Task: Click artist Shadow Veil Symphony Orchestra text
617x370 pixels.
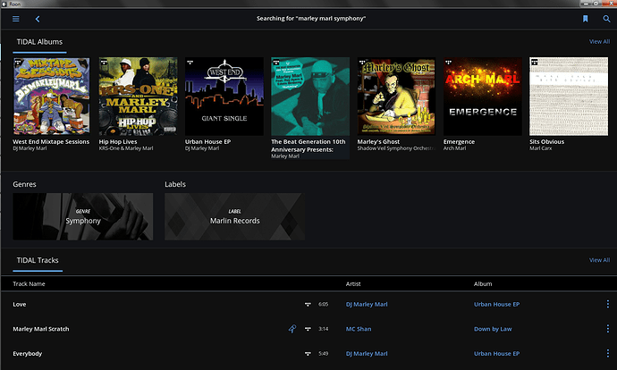Action: coord(396,148)
